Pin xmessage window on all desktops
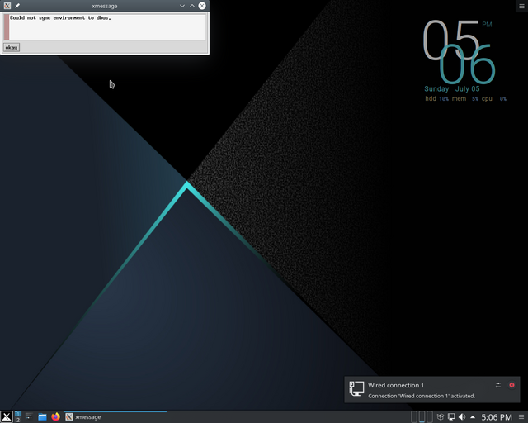The image size is (528, 423). coord(17,6)
